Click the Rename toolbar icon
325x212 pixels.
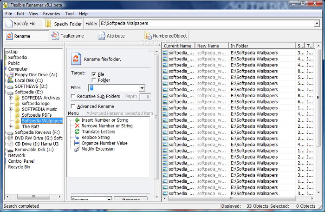click(10, 36)
